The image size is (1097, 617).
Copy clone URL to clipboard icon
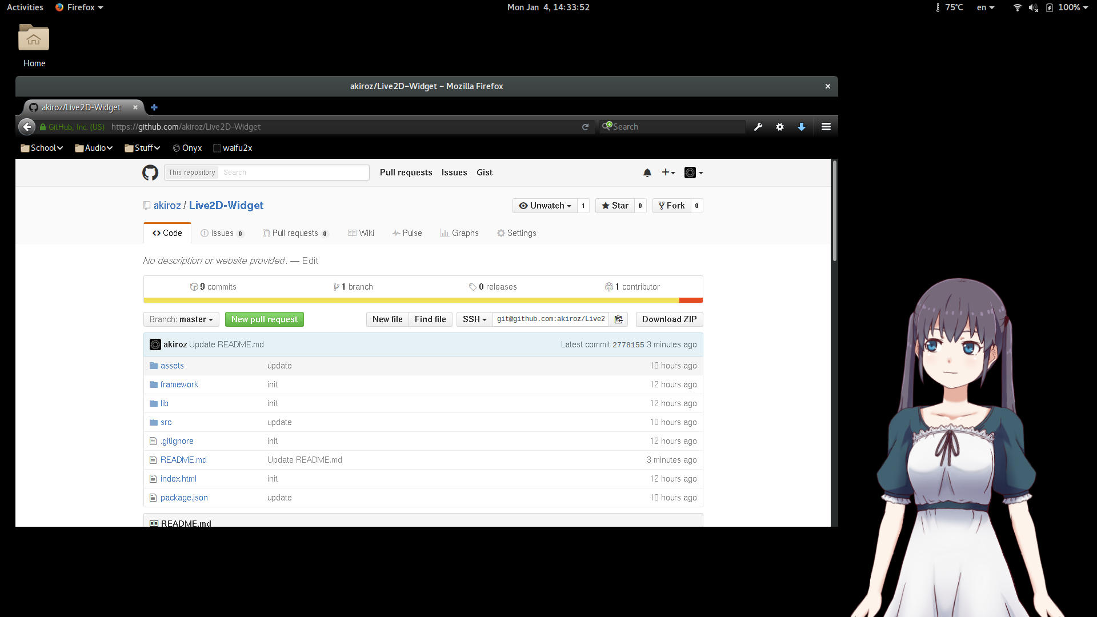(618, 319)
